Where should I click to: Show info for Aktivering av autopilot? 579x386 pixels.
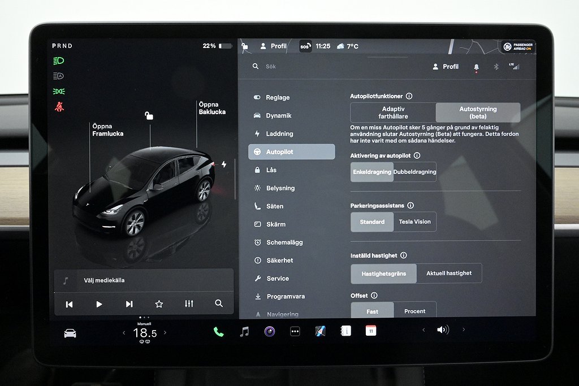pyautogui.click(x=417, y=155)
